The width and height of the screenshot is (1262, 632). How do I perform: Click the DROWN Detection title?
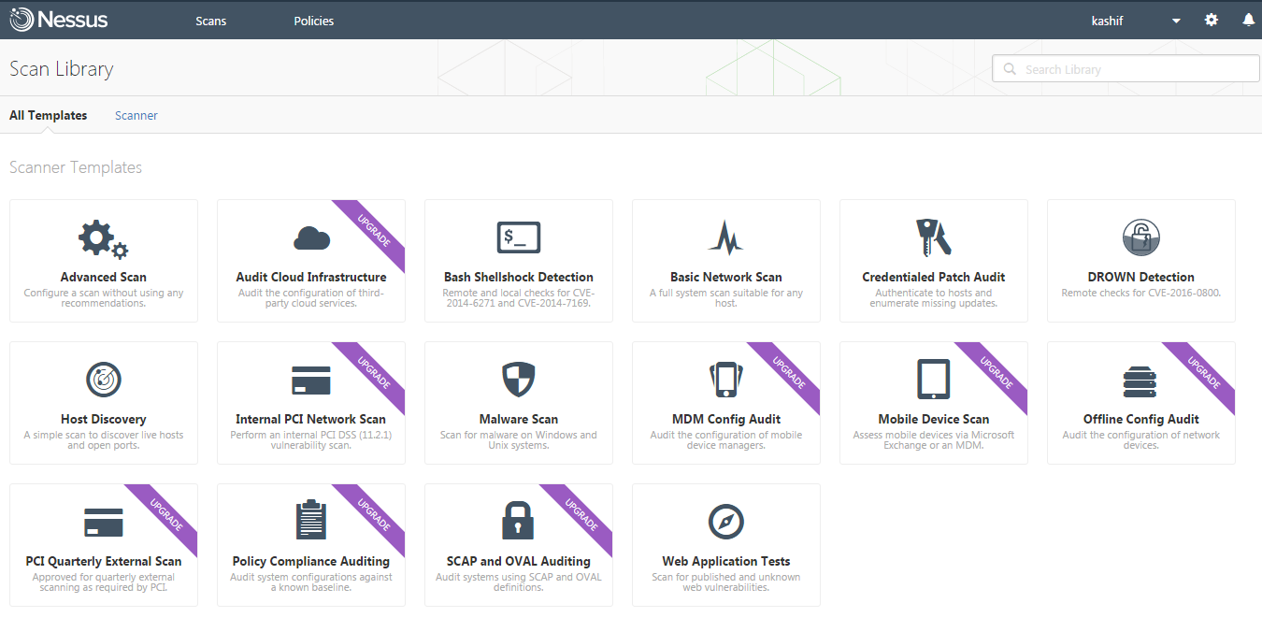coord(1141,277)
